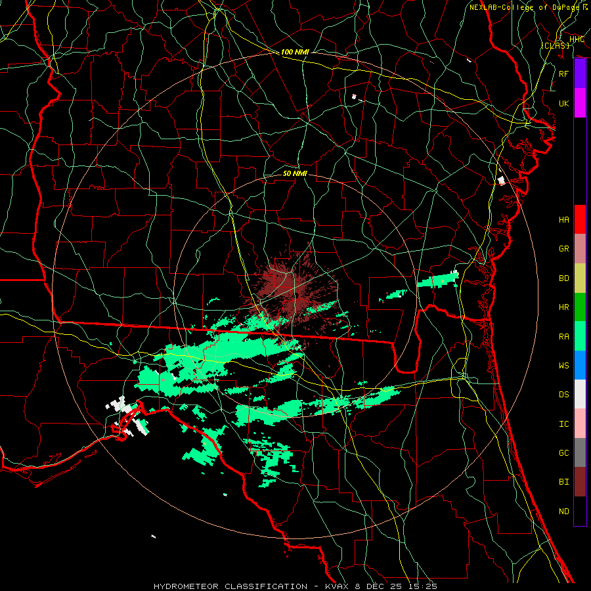Click the 'BI' legend label
Viewport: 591px width, 591px height.
563,482
